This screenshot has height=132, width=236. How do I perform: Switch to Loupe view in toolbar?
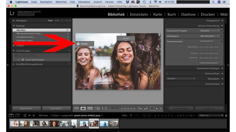83,108
